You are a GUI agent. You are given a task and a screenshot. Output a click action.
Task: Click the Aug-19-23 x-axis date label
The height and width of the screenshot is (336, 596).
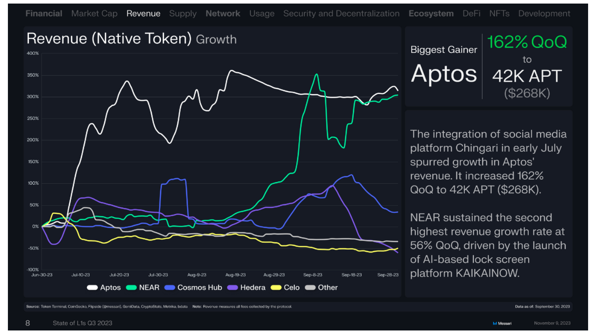coord(236,275)
